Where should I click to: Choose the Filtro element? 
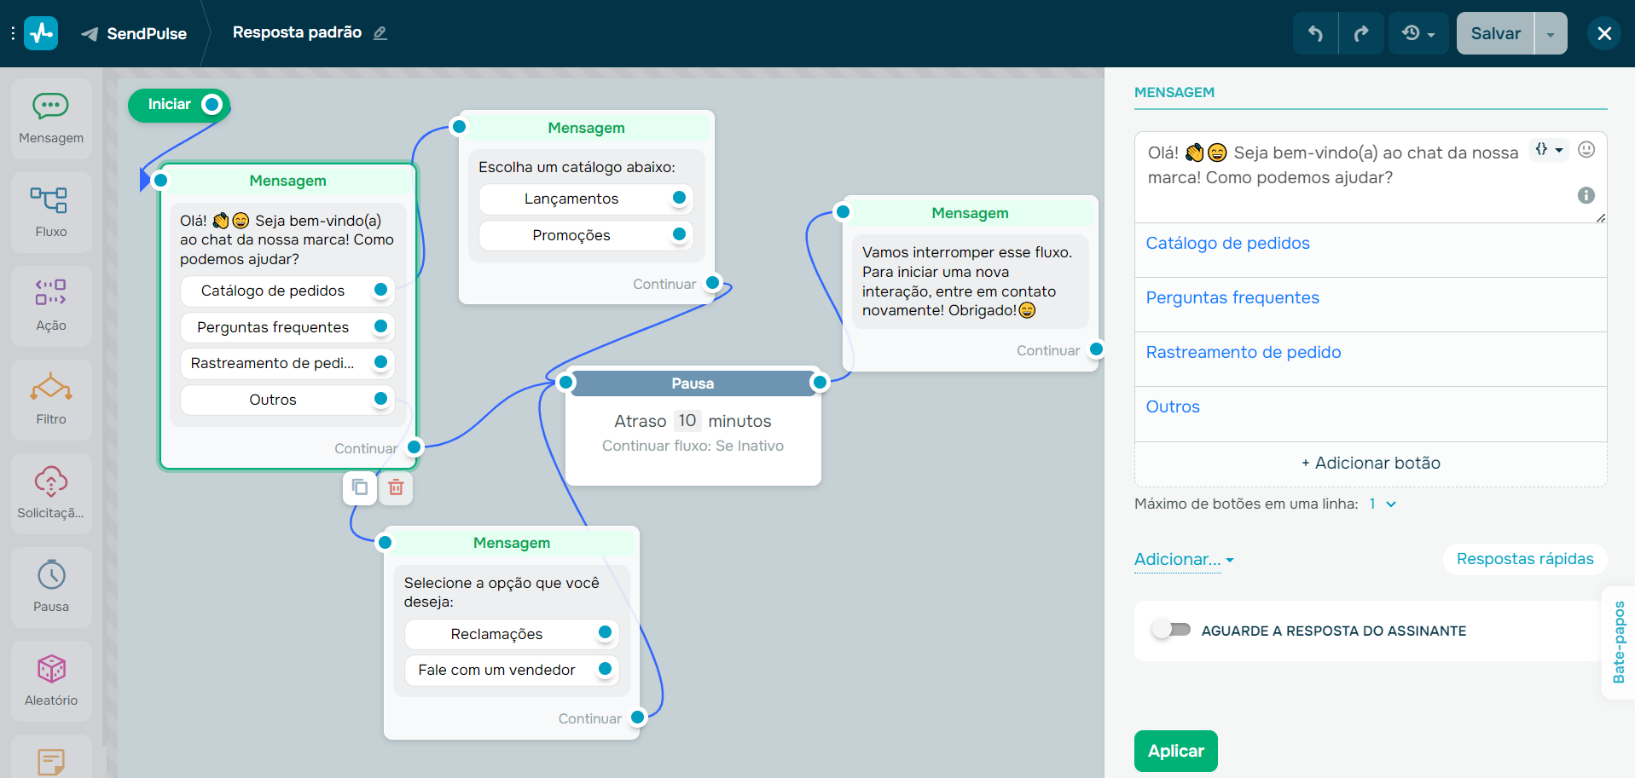(x=50, y=399)
